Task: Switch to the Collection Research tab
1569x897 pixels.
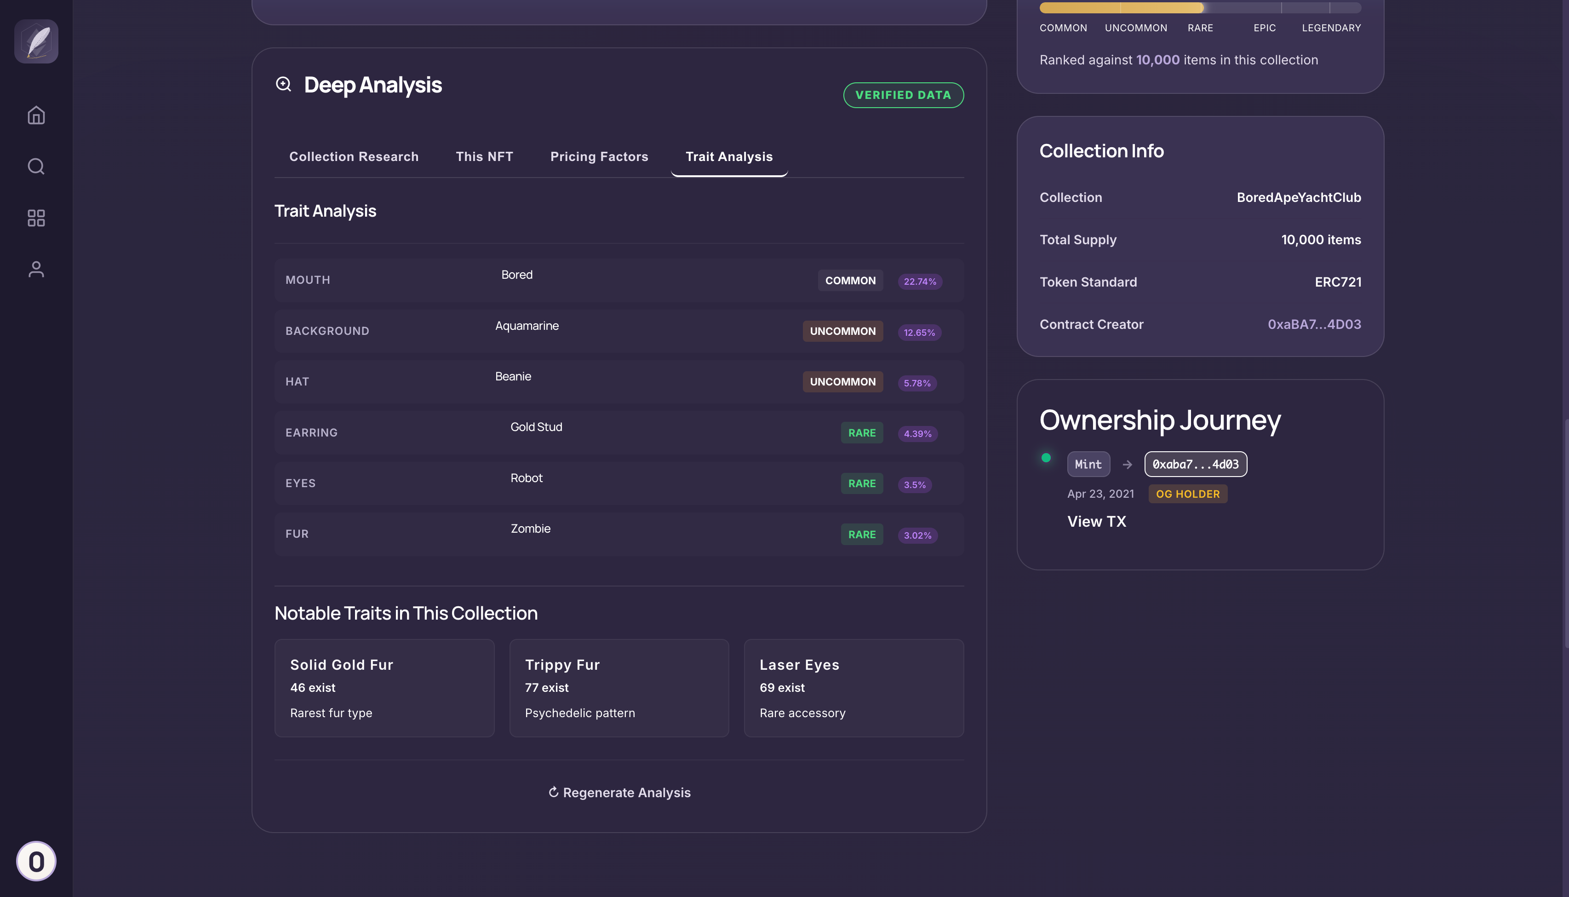Action: (x=354, y=156)
